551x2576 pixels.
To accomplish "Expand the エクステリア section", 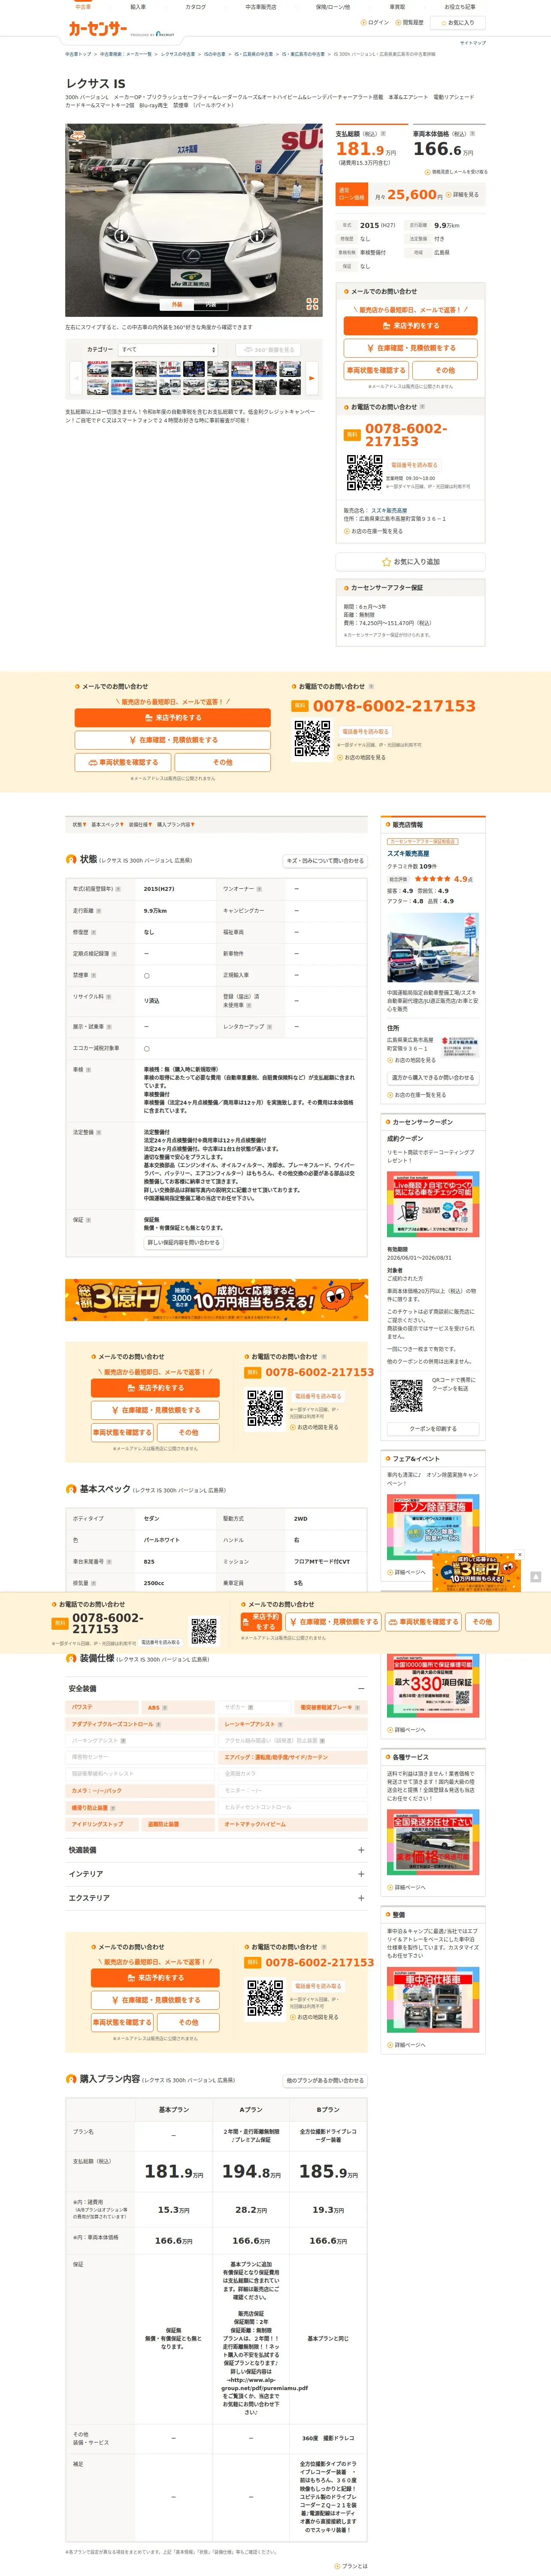I will [x=215, y=1898].
